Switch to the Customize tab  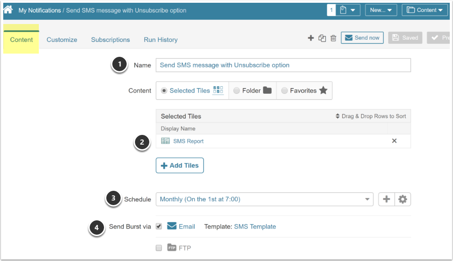(x=62, y=40)
